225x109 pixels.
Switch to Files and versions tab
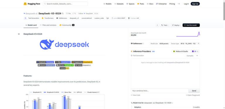click(48, 25)
